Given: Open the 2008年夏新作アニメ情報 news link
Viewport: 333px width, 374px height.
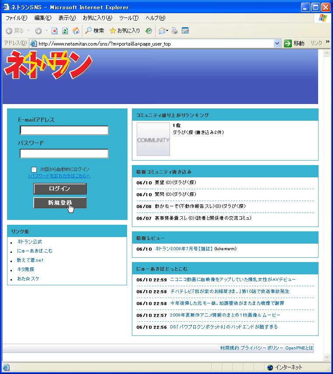Looking at the screenshot, I should (x=225, y=315).
